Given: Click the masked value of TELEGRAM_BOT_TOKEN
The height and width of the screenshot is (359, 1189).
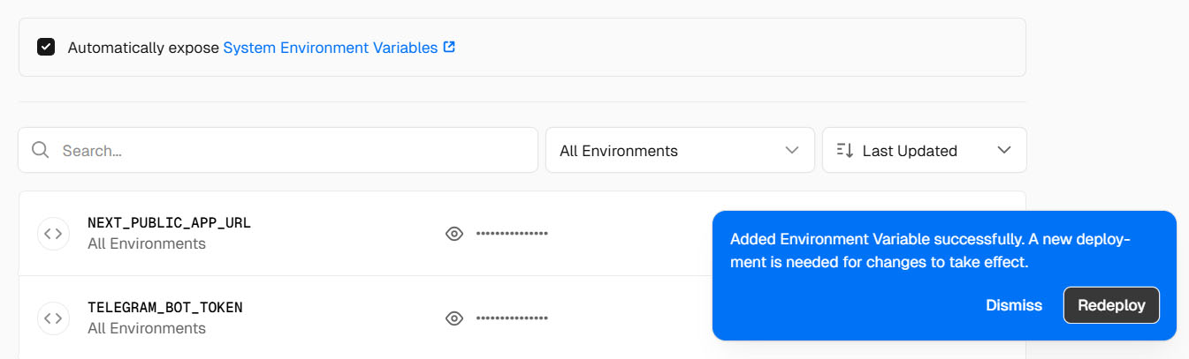Looking at the screenshot, I should coord(512,318).
